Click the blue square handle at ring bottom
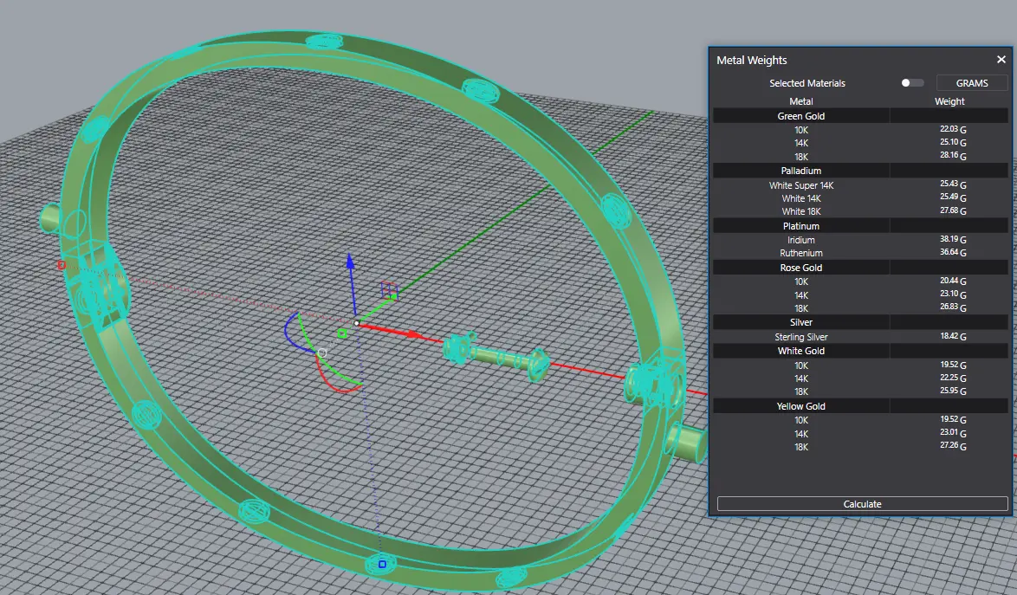The image size is (1017, 595). click(x=382, y=565)
